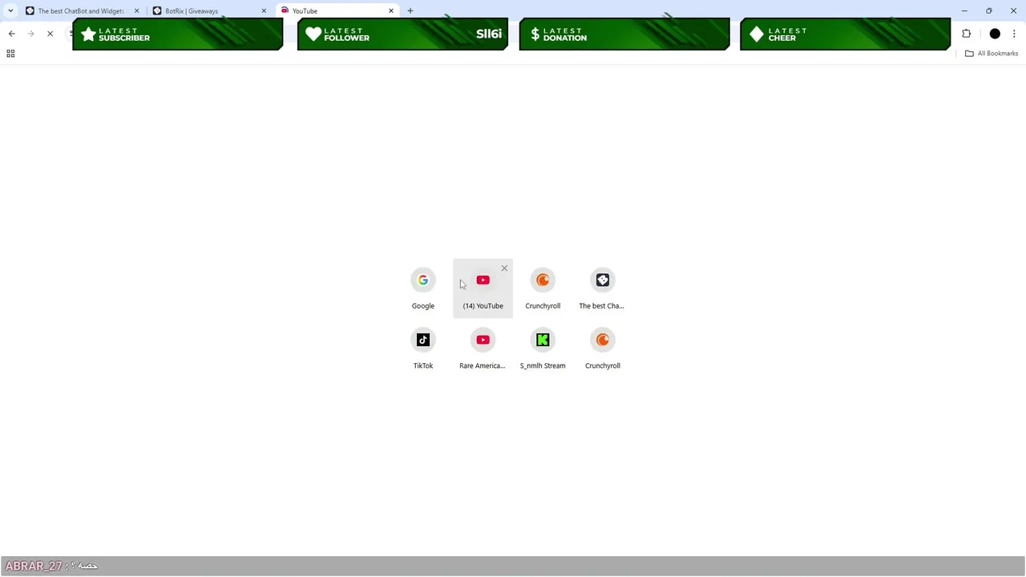Switch to The best ChatBot and Widgets tab
Viewport: 1026px width, 577px height.
click(x=81, y=10)
